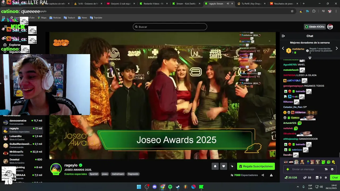Click the ticket counter showing 58

coord(307,178)
